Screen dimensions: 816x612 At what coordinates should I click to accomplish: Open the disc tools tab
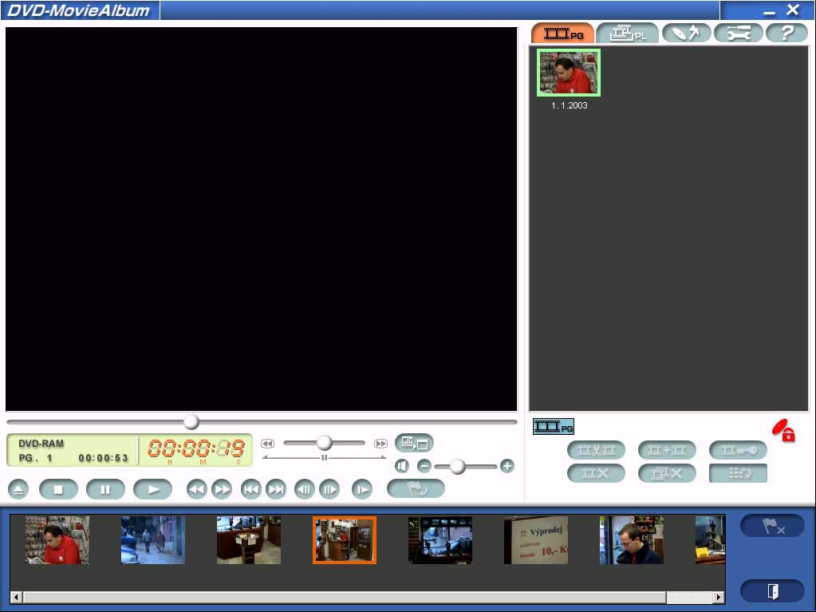click(x=686, y=33)
